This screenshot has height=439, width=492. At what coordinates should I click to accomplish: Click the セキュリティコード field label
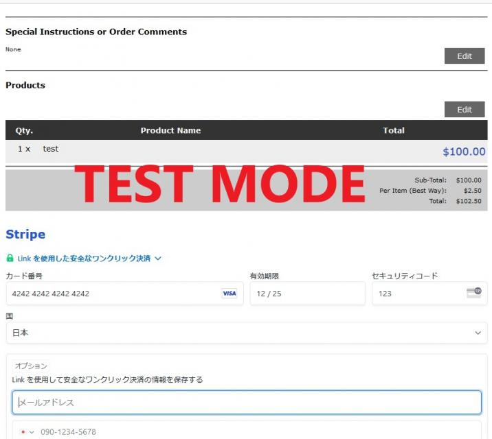[x=405, y=276]
